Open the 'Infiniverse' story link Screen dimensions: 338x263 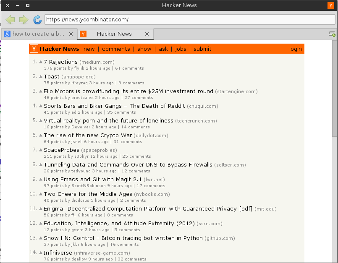pos(58,253)
